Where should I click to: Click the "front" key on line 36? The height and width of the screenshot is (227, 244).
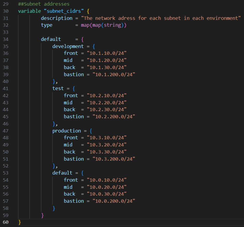click(x=71, y=53)
